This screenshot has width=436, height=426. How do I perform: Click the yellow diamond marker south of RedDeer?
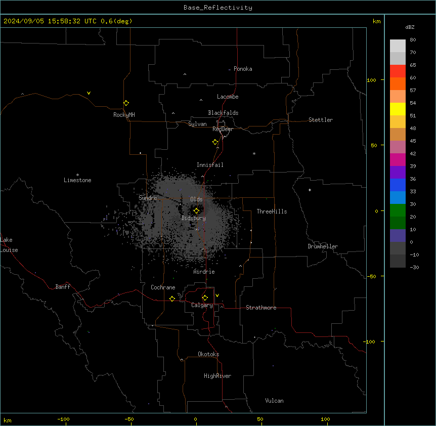215,142
